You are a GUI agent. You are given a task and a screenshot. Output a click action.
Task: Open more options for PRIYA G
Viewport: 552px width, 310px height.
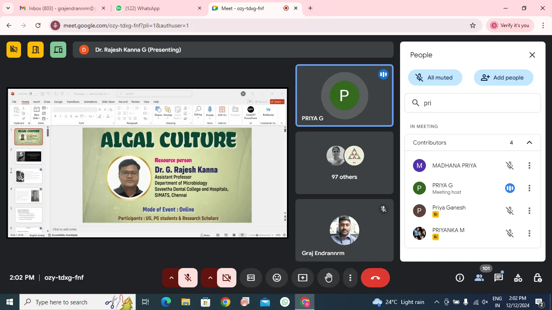tap(529, 188)
